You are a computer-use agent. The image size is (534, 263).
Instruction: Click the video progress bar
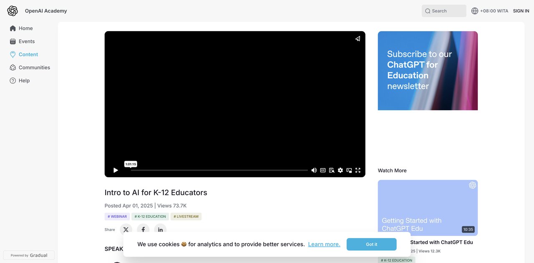pyautogui.click(x=219, y=170)
